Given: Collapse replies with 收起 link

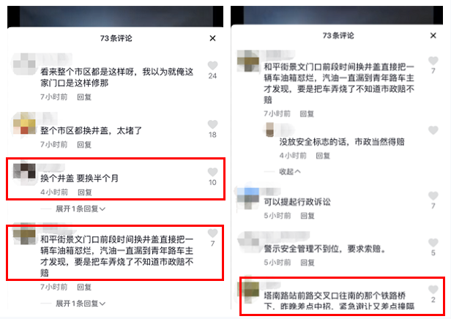Looking at the screenshot, I should point(290,172).
